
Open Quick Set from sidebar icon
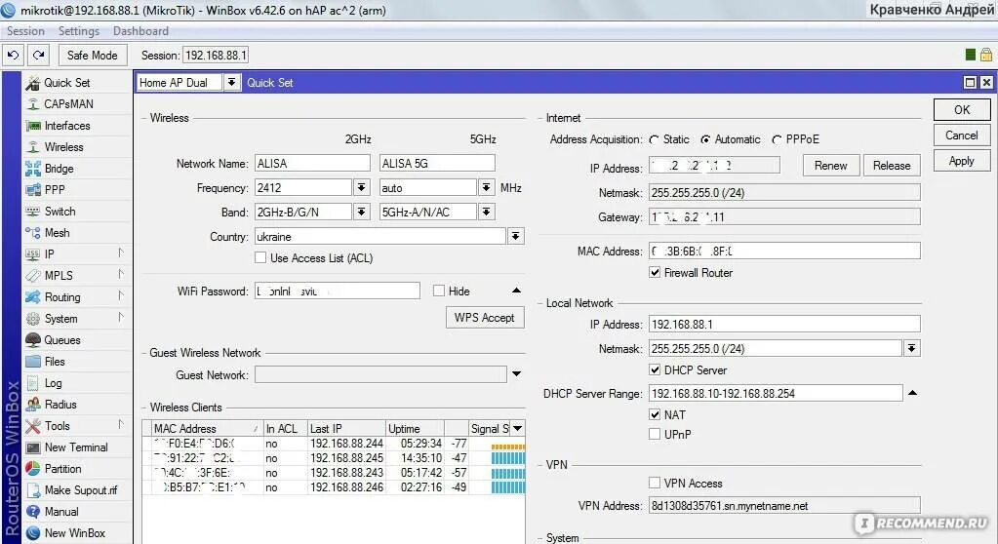point(32,83)
